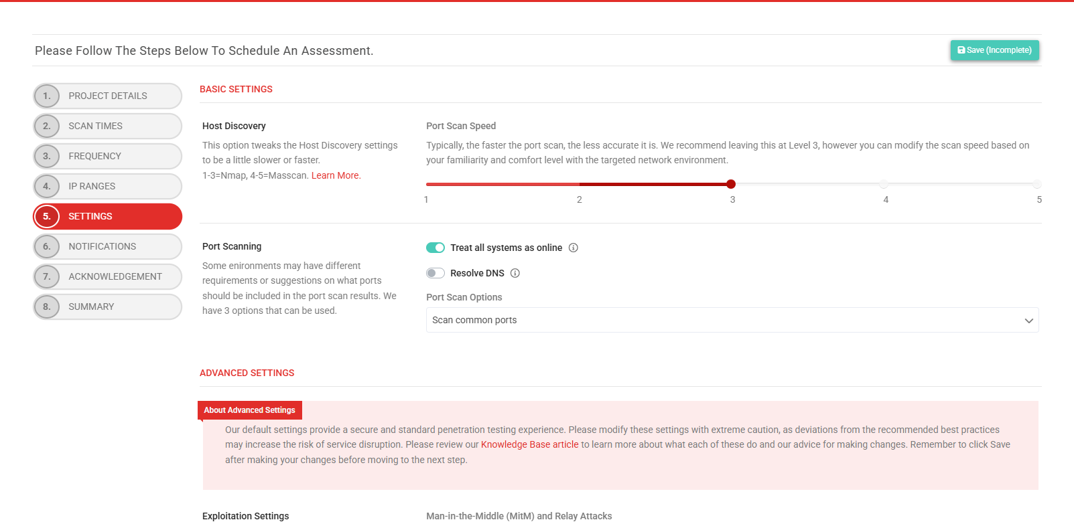The image size is (1074, 524).
Task: Click the step 1 number circle
Action: click(47, 96)
